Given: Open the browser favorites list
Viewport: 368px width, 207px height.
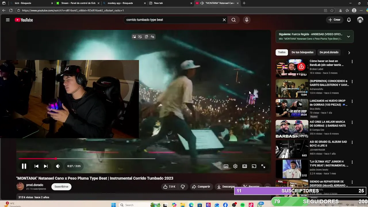Looking at the screenshot, I should 347,10.
